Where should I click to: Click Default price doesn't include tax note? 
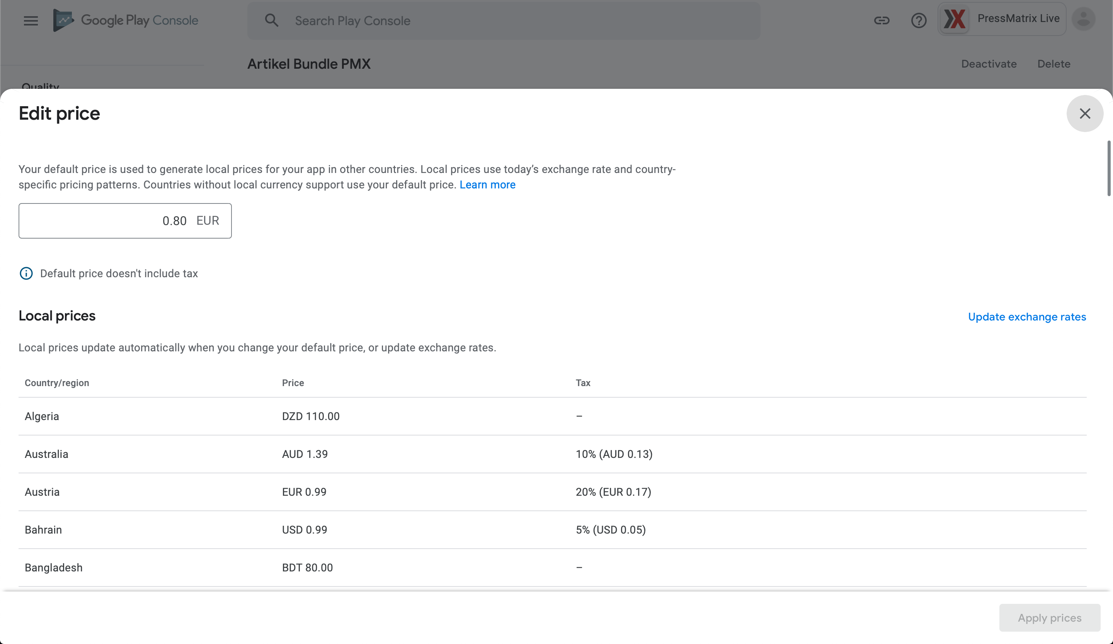119,273
